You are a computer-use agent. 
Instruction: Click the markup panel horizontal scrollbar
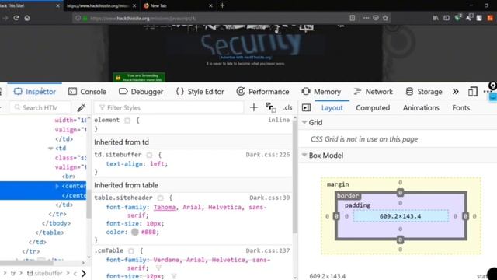pos(26,263)
